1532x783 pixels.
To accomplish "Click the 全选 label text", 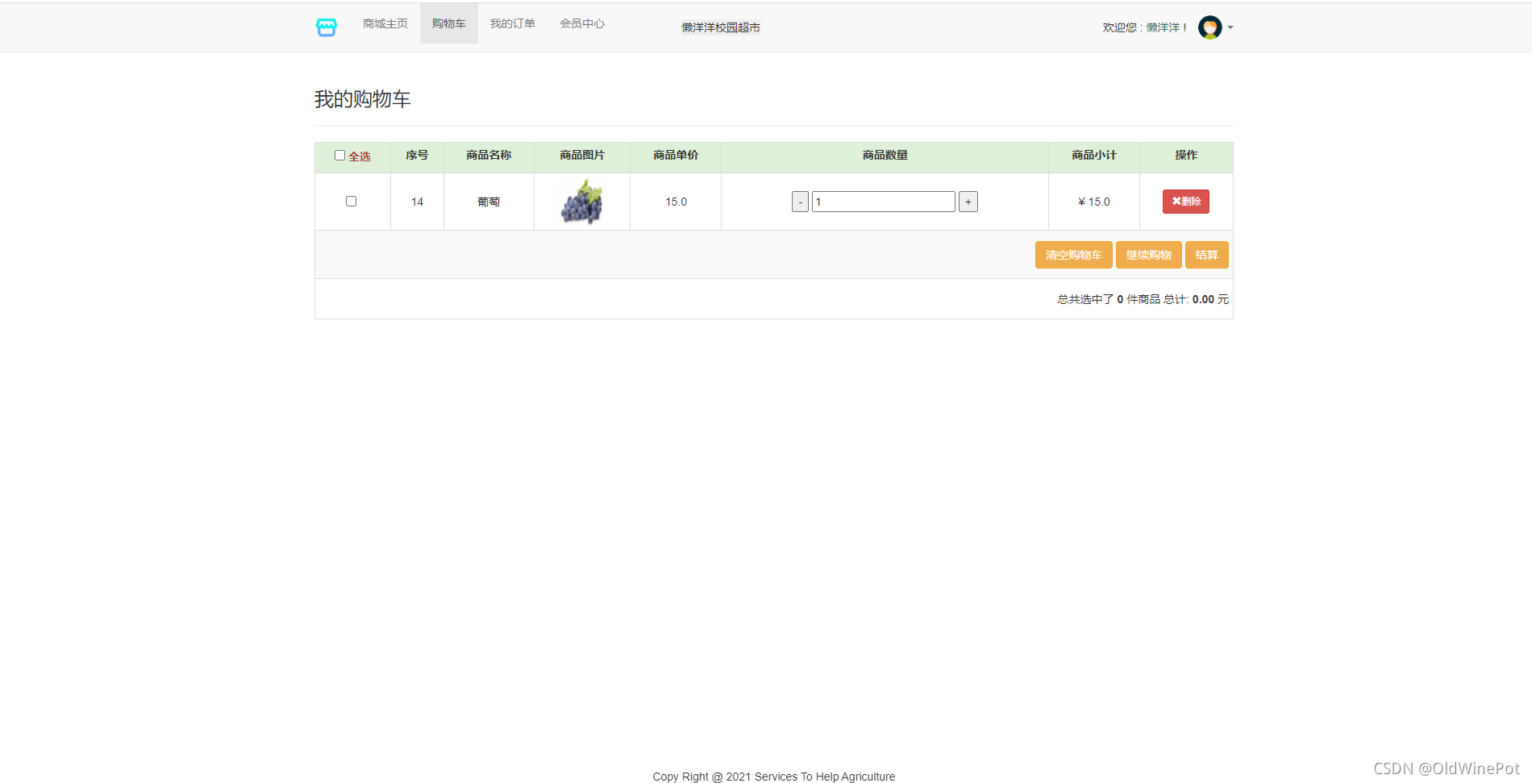I will 360,156.
